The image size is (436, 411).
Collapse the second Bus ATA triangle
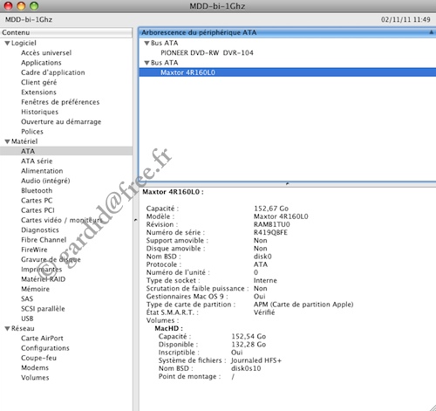click(147, 63)
